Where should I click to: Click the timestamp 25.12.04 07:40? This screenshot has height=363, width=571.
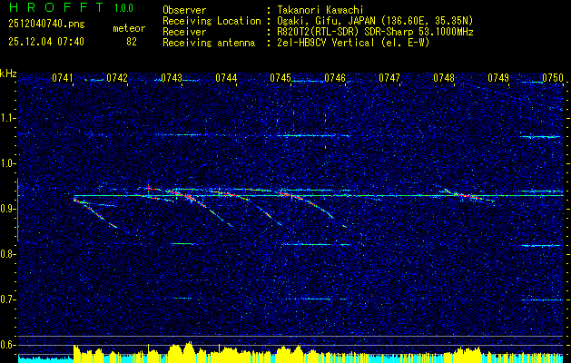(46, 42)
